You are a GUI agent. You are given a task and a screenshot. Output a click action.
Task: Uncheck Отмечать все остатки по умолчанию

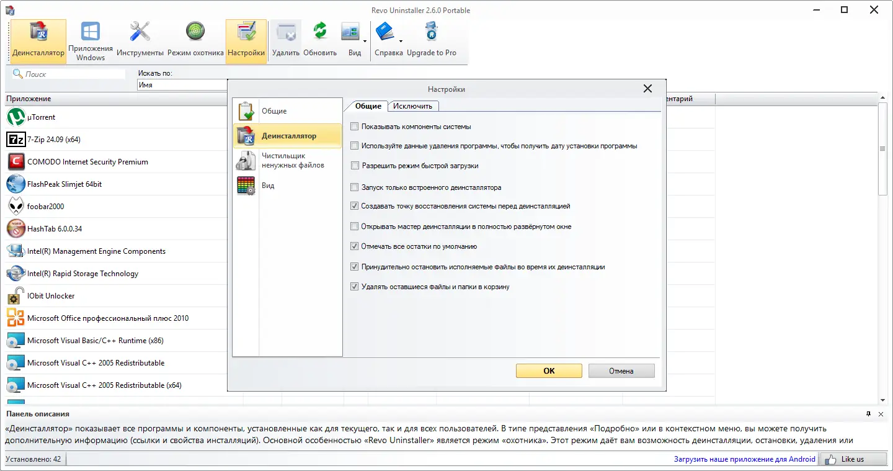pos(355,246)
